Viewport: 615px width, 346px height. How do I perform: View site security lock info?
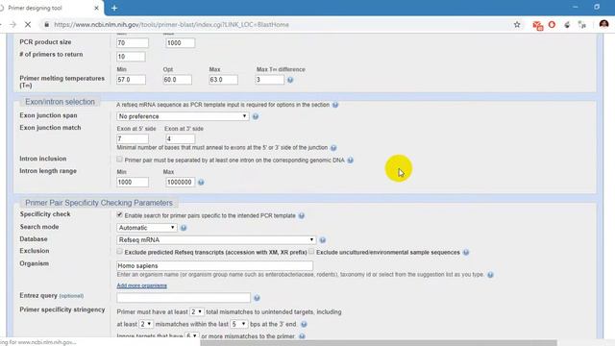pos(47,25)
